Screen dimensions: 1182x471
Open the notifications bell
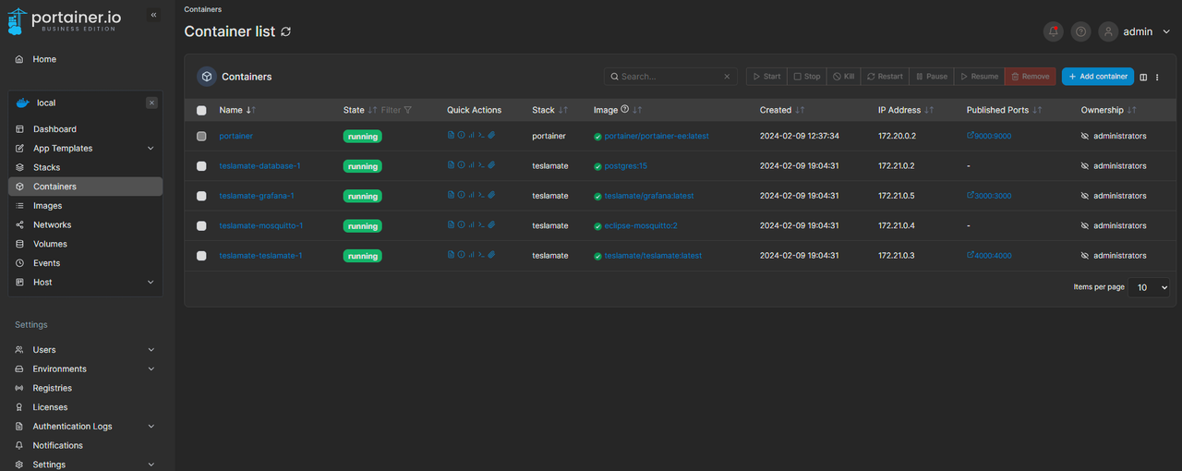click(1053, 31)
